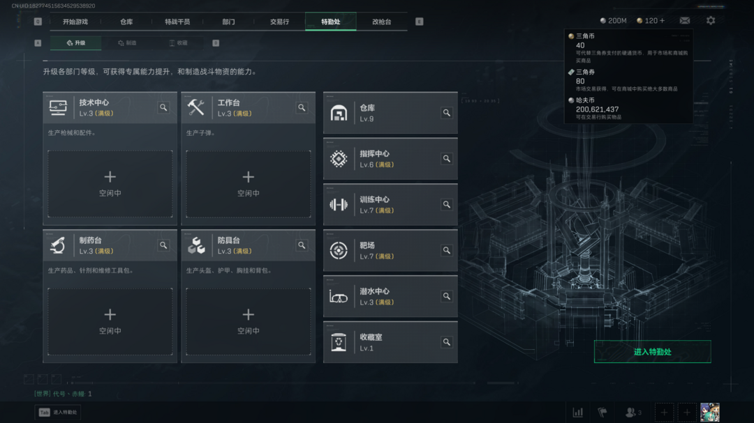This screenshot has height=423, width=754.
Task: Switch to the 改枪台 tab
Action: coord(382,22)
